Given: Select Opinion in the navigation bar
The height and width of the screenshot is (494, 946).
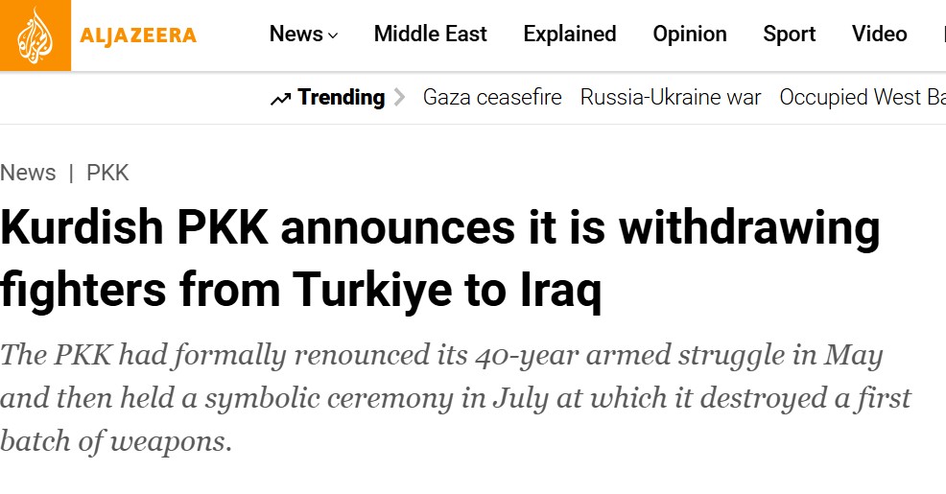Looking at the screenshot, I should pos(690,35).
